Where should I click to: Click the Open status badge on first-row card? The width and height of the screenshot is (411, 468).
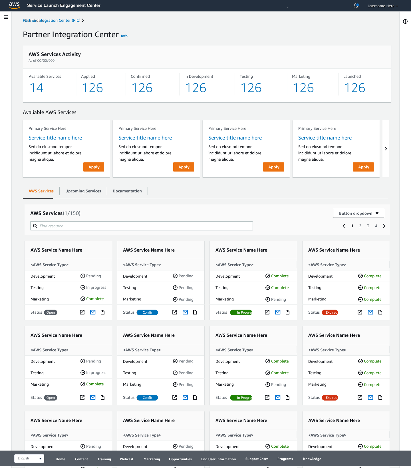point(51,312)
